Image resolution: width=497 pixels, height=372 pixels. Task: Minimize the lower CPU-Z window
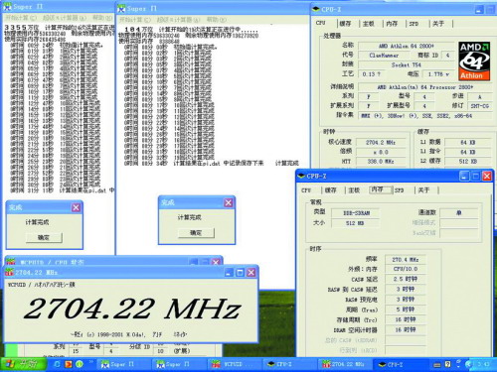[x=464, y=176]
